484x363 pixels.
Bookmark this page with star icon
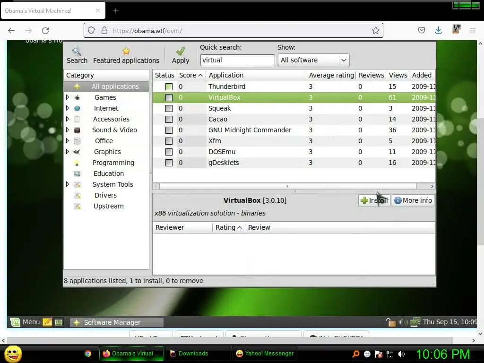click(375, 30)
